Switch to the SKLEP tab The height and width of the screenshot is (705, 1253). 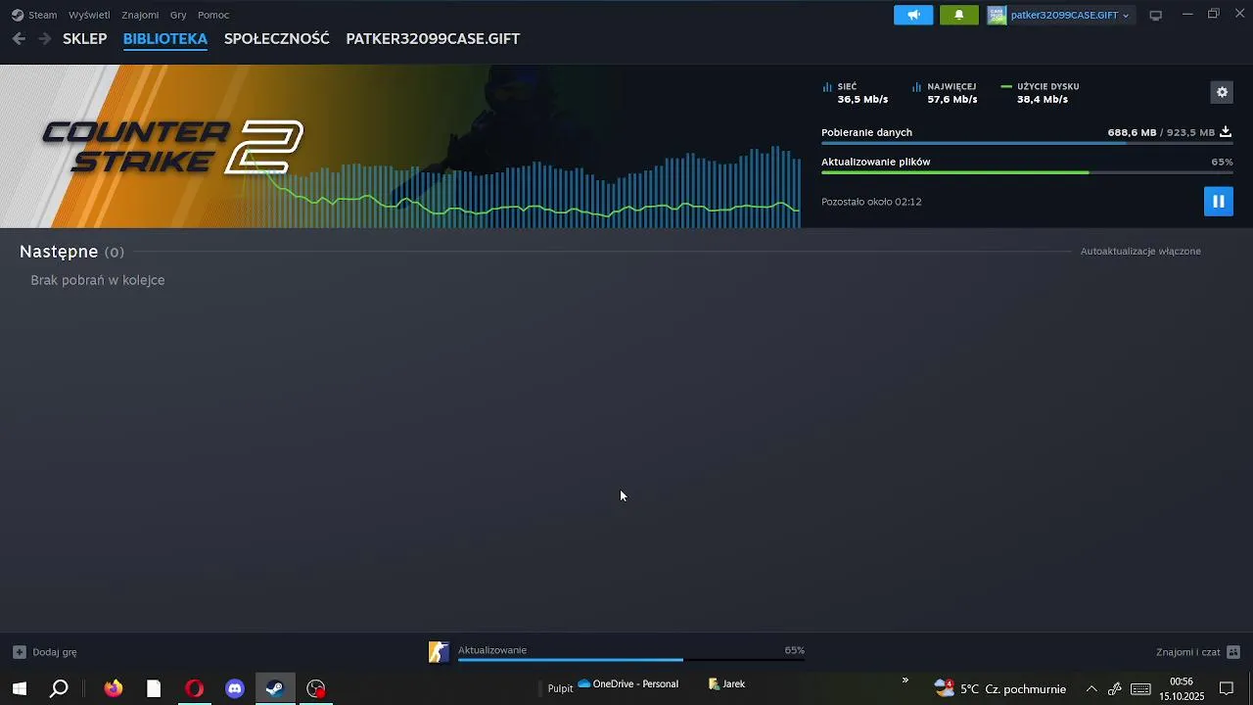85,39
